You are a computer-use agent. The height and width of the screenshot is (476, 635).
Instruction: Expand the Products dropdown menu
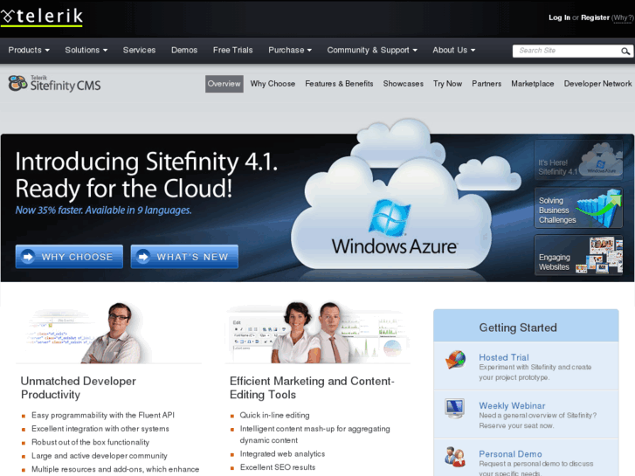tap(29, 51)
